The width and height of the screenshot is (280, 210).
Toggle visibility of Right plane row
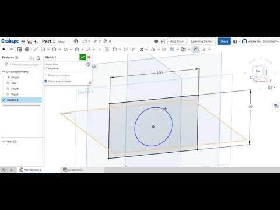point(8,94)
